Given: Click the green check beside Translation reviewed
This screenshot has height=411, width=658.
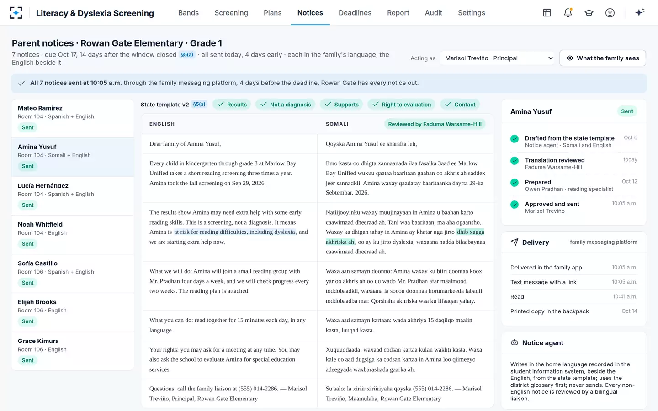Looking at the screenshot, I should pyautogui.click(x=515, y=161).
